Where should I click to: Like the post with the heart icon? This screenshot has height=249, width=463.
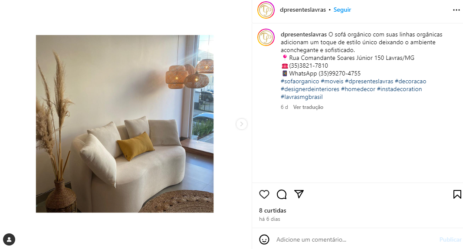[x=264, y=194]
